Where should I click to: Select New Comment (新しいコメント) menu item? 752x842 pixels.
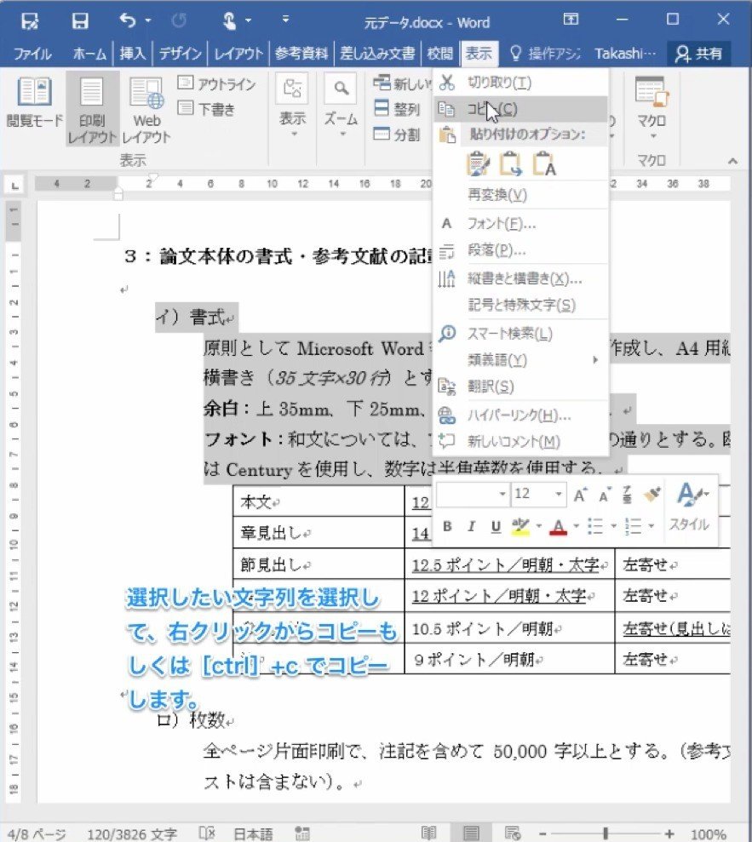tap(520, 441)
